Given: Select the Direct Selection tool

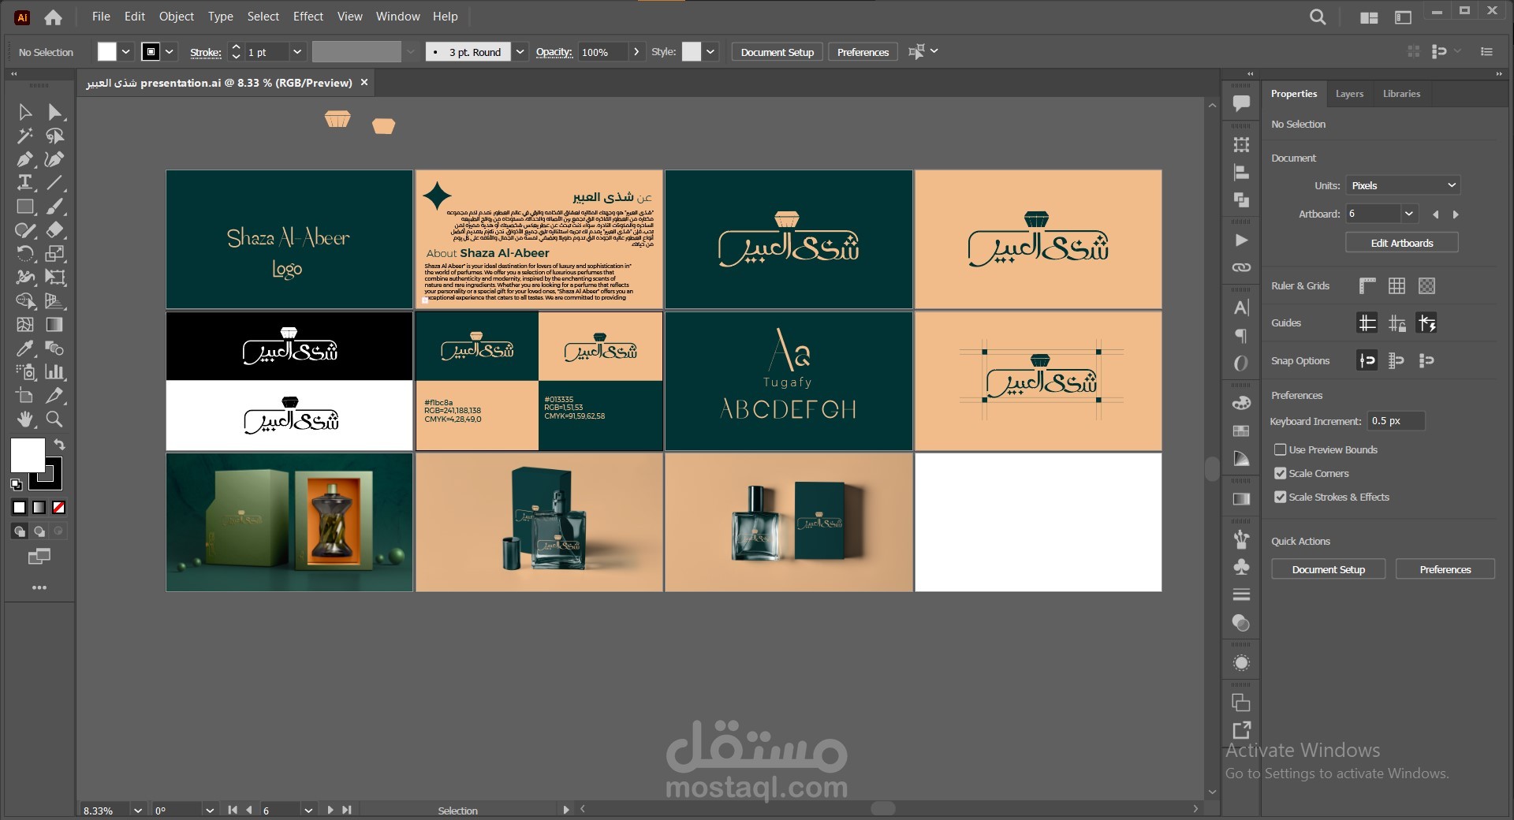Looking at the screenshot, I should tap(54, 112).
